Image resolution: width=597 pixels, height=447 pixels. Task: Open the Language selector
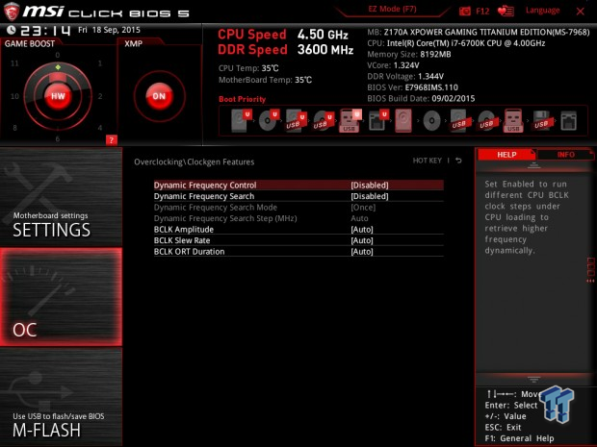[542, 11]
